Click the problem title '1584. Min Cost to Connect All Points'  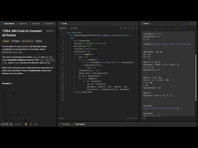click(x=22, y=33)
